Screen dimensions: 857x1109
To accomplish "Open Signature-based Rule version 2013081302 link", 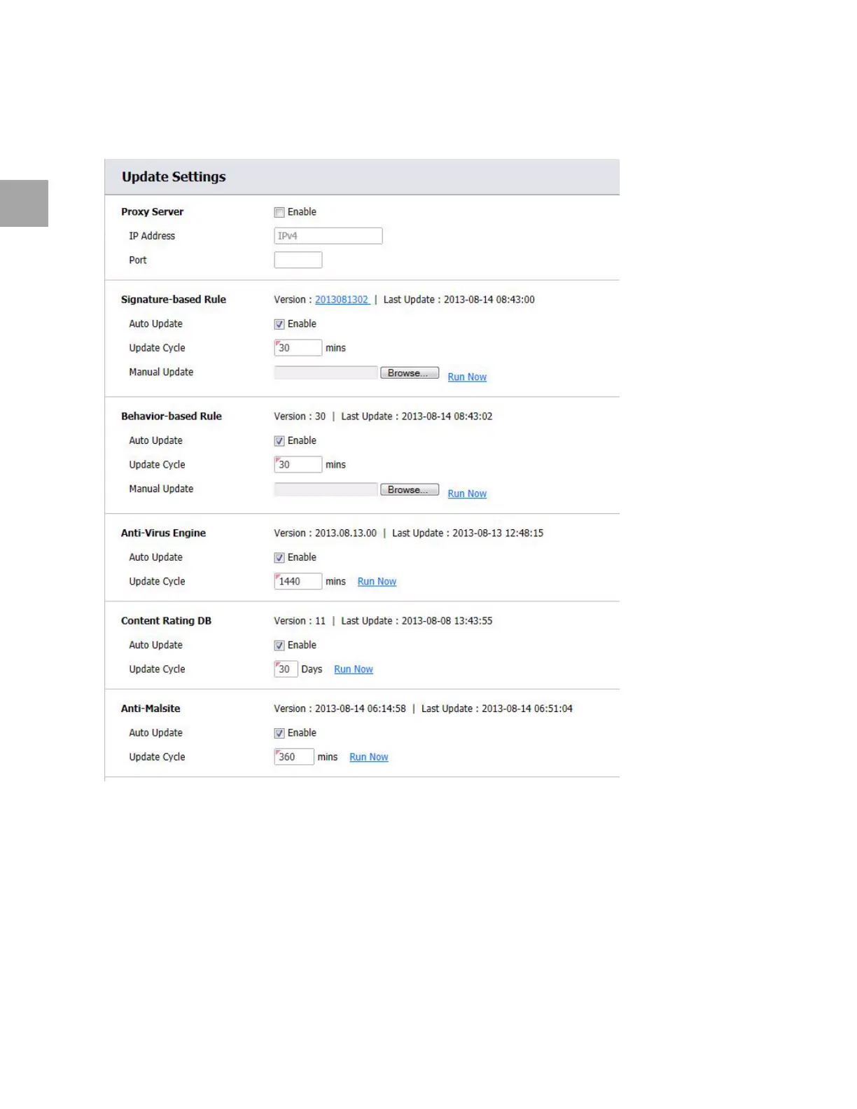I will point(342,300).
